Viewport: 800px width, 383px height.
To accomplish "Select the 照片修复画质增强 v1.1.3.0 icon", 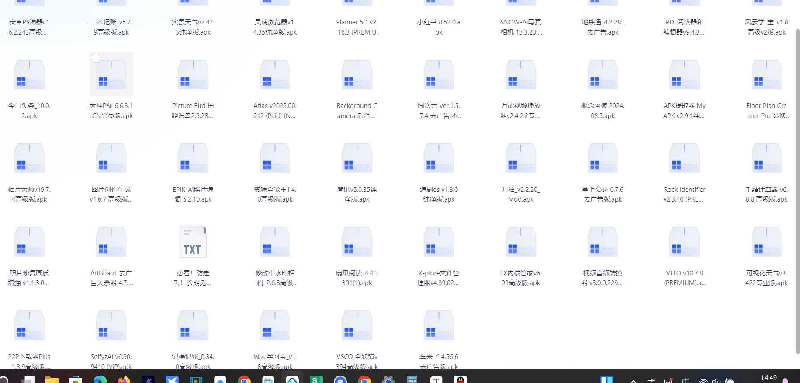I will click(x=29, y=242).
